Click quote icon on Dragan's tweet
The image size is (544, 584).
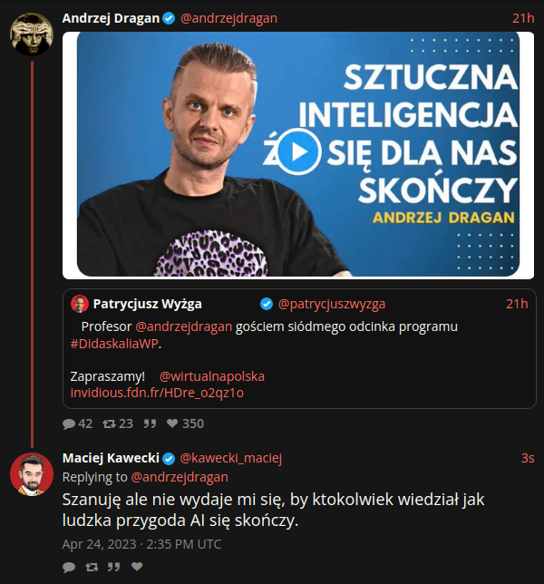[x=150, y=423]
